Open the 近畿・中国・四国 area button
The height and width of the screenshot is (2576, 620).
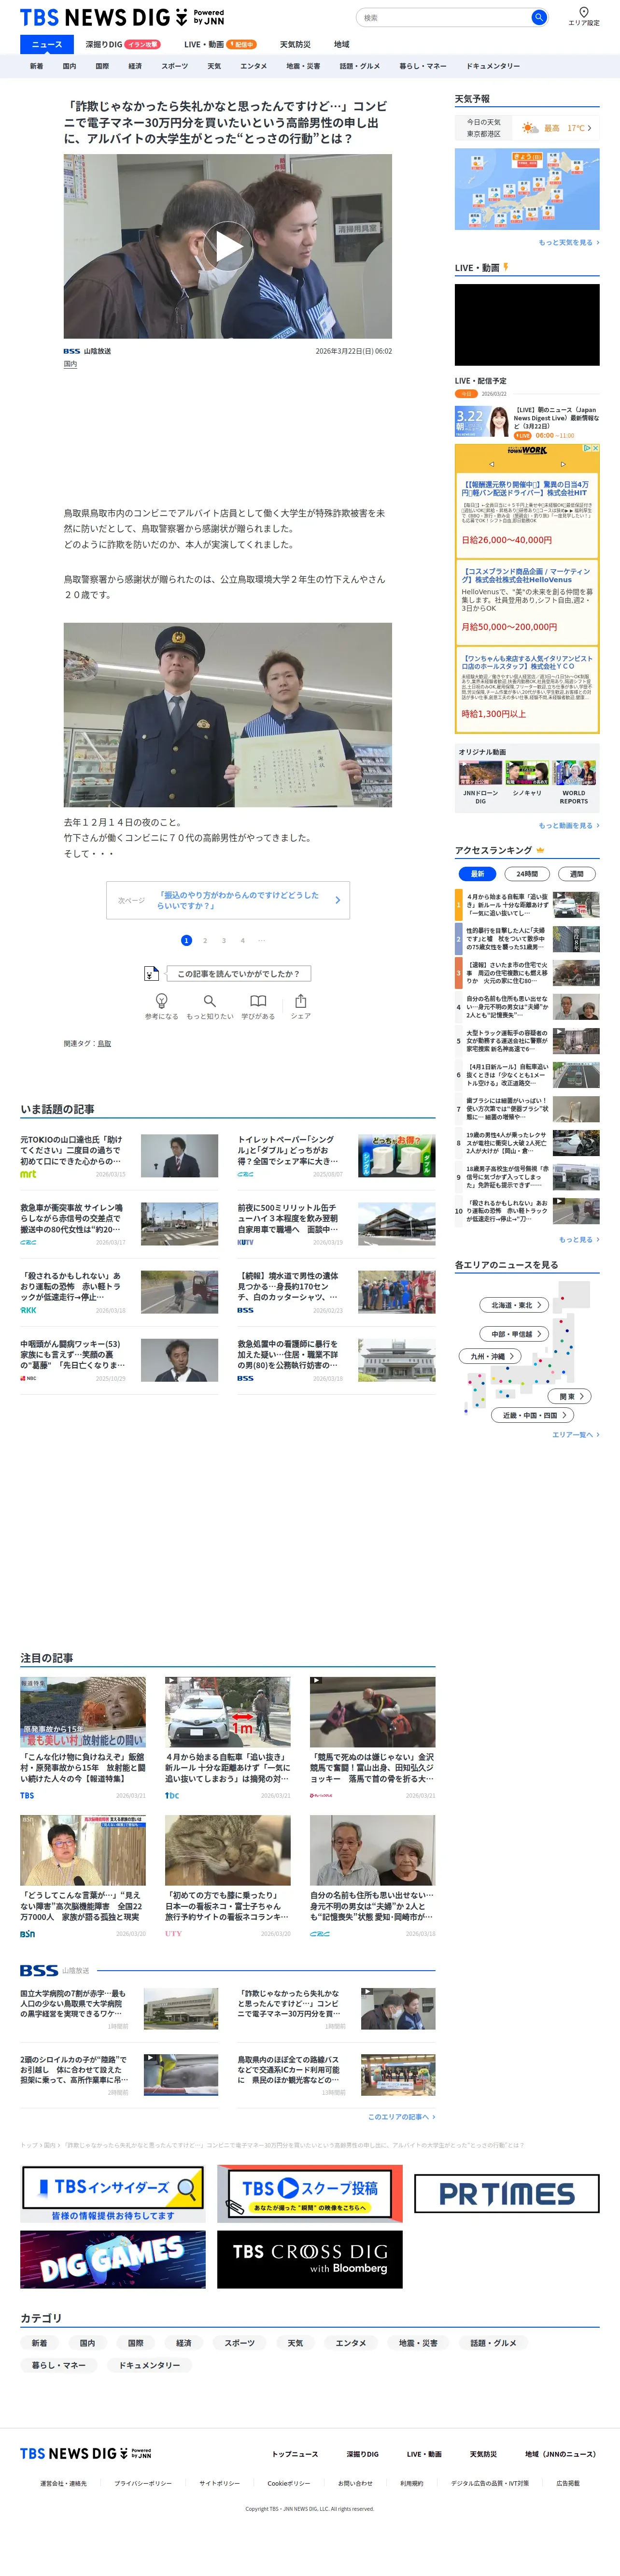533,1415
